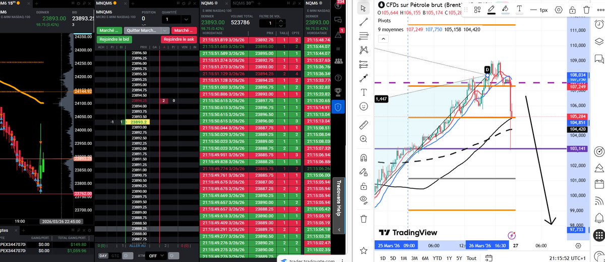Open the chart patterns tool

pos(364,50)
